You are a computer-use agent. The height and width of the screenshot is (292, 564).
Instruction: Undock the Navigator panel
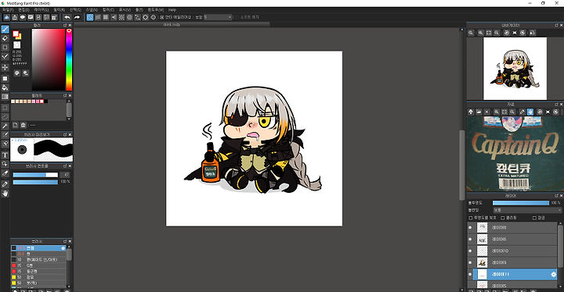tap(556, 26)
